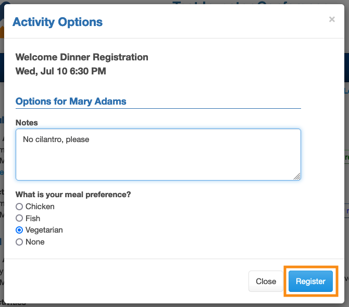
Task: Click the Chicken option label text
Action: tap(40, 207)
